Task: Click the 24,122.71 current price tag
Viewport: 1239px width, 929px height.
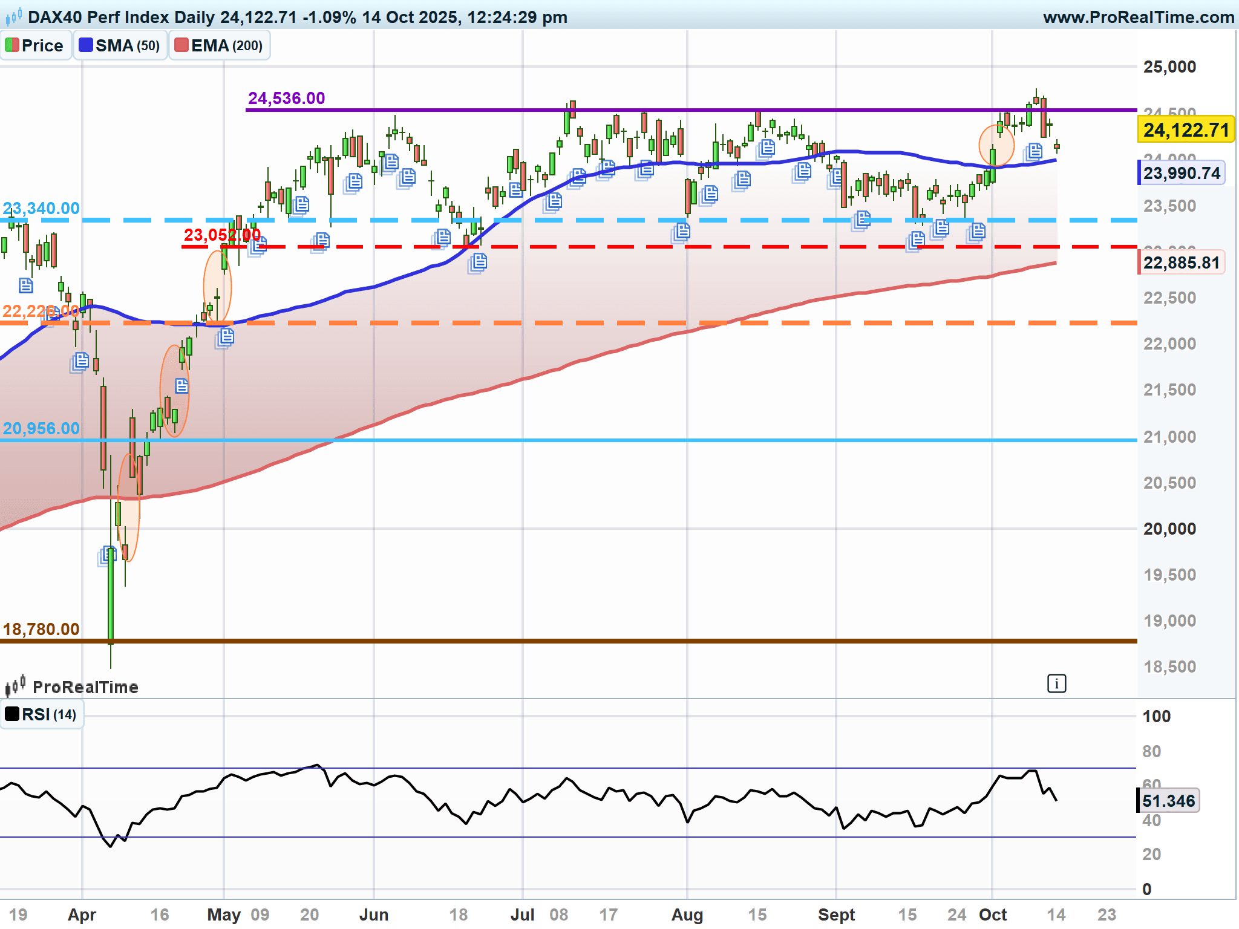Action: (x=1185, y=130)
